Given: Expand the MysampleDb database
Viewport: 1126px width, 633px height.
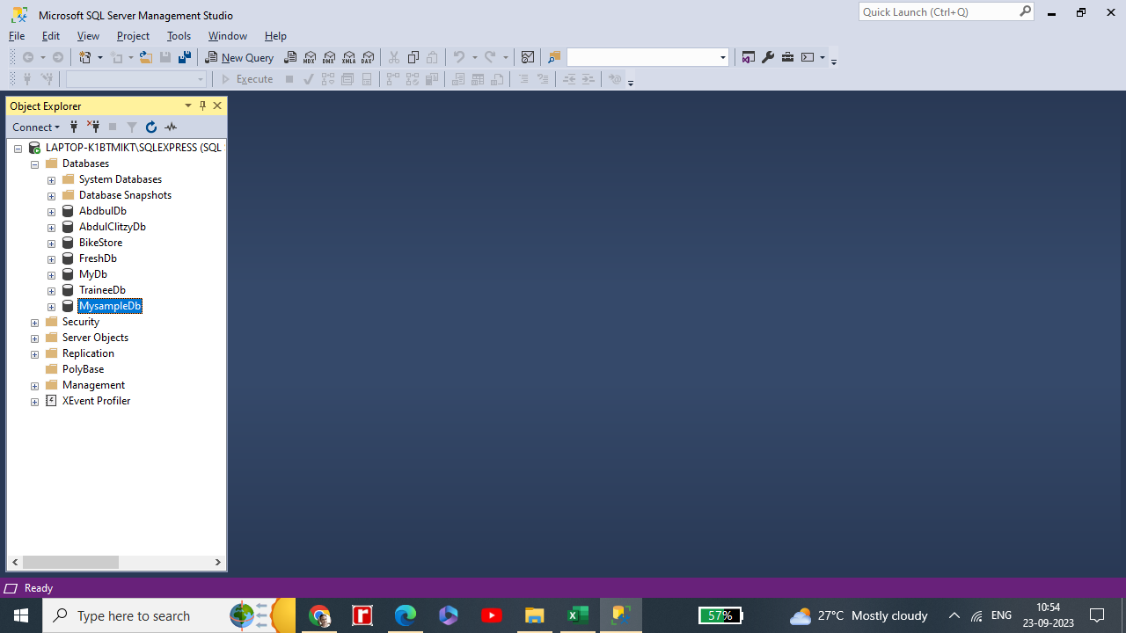Looking at the screenshot, I should 51,307.
